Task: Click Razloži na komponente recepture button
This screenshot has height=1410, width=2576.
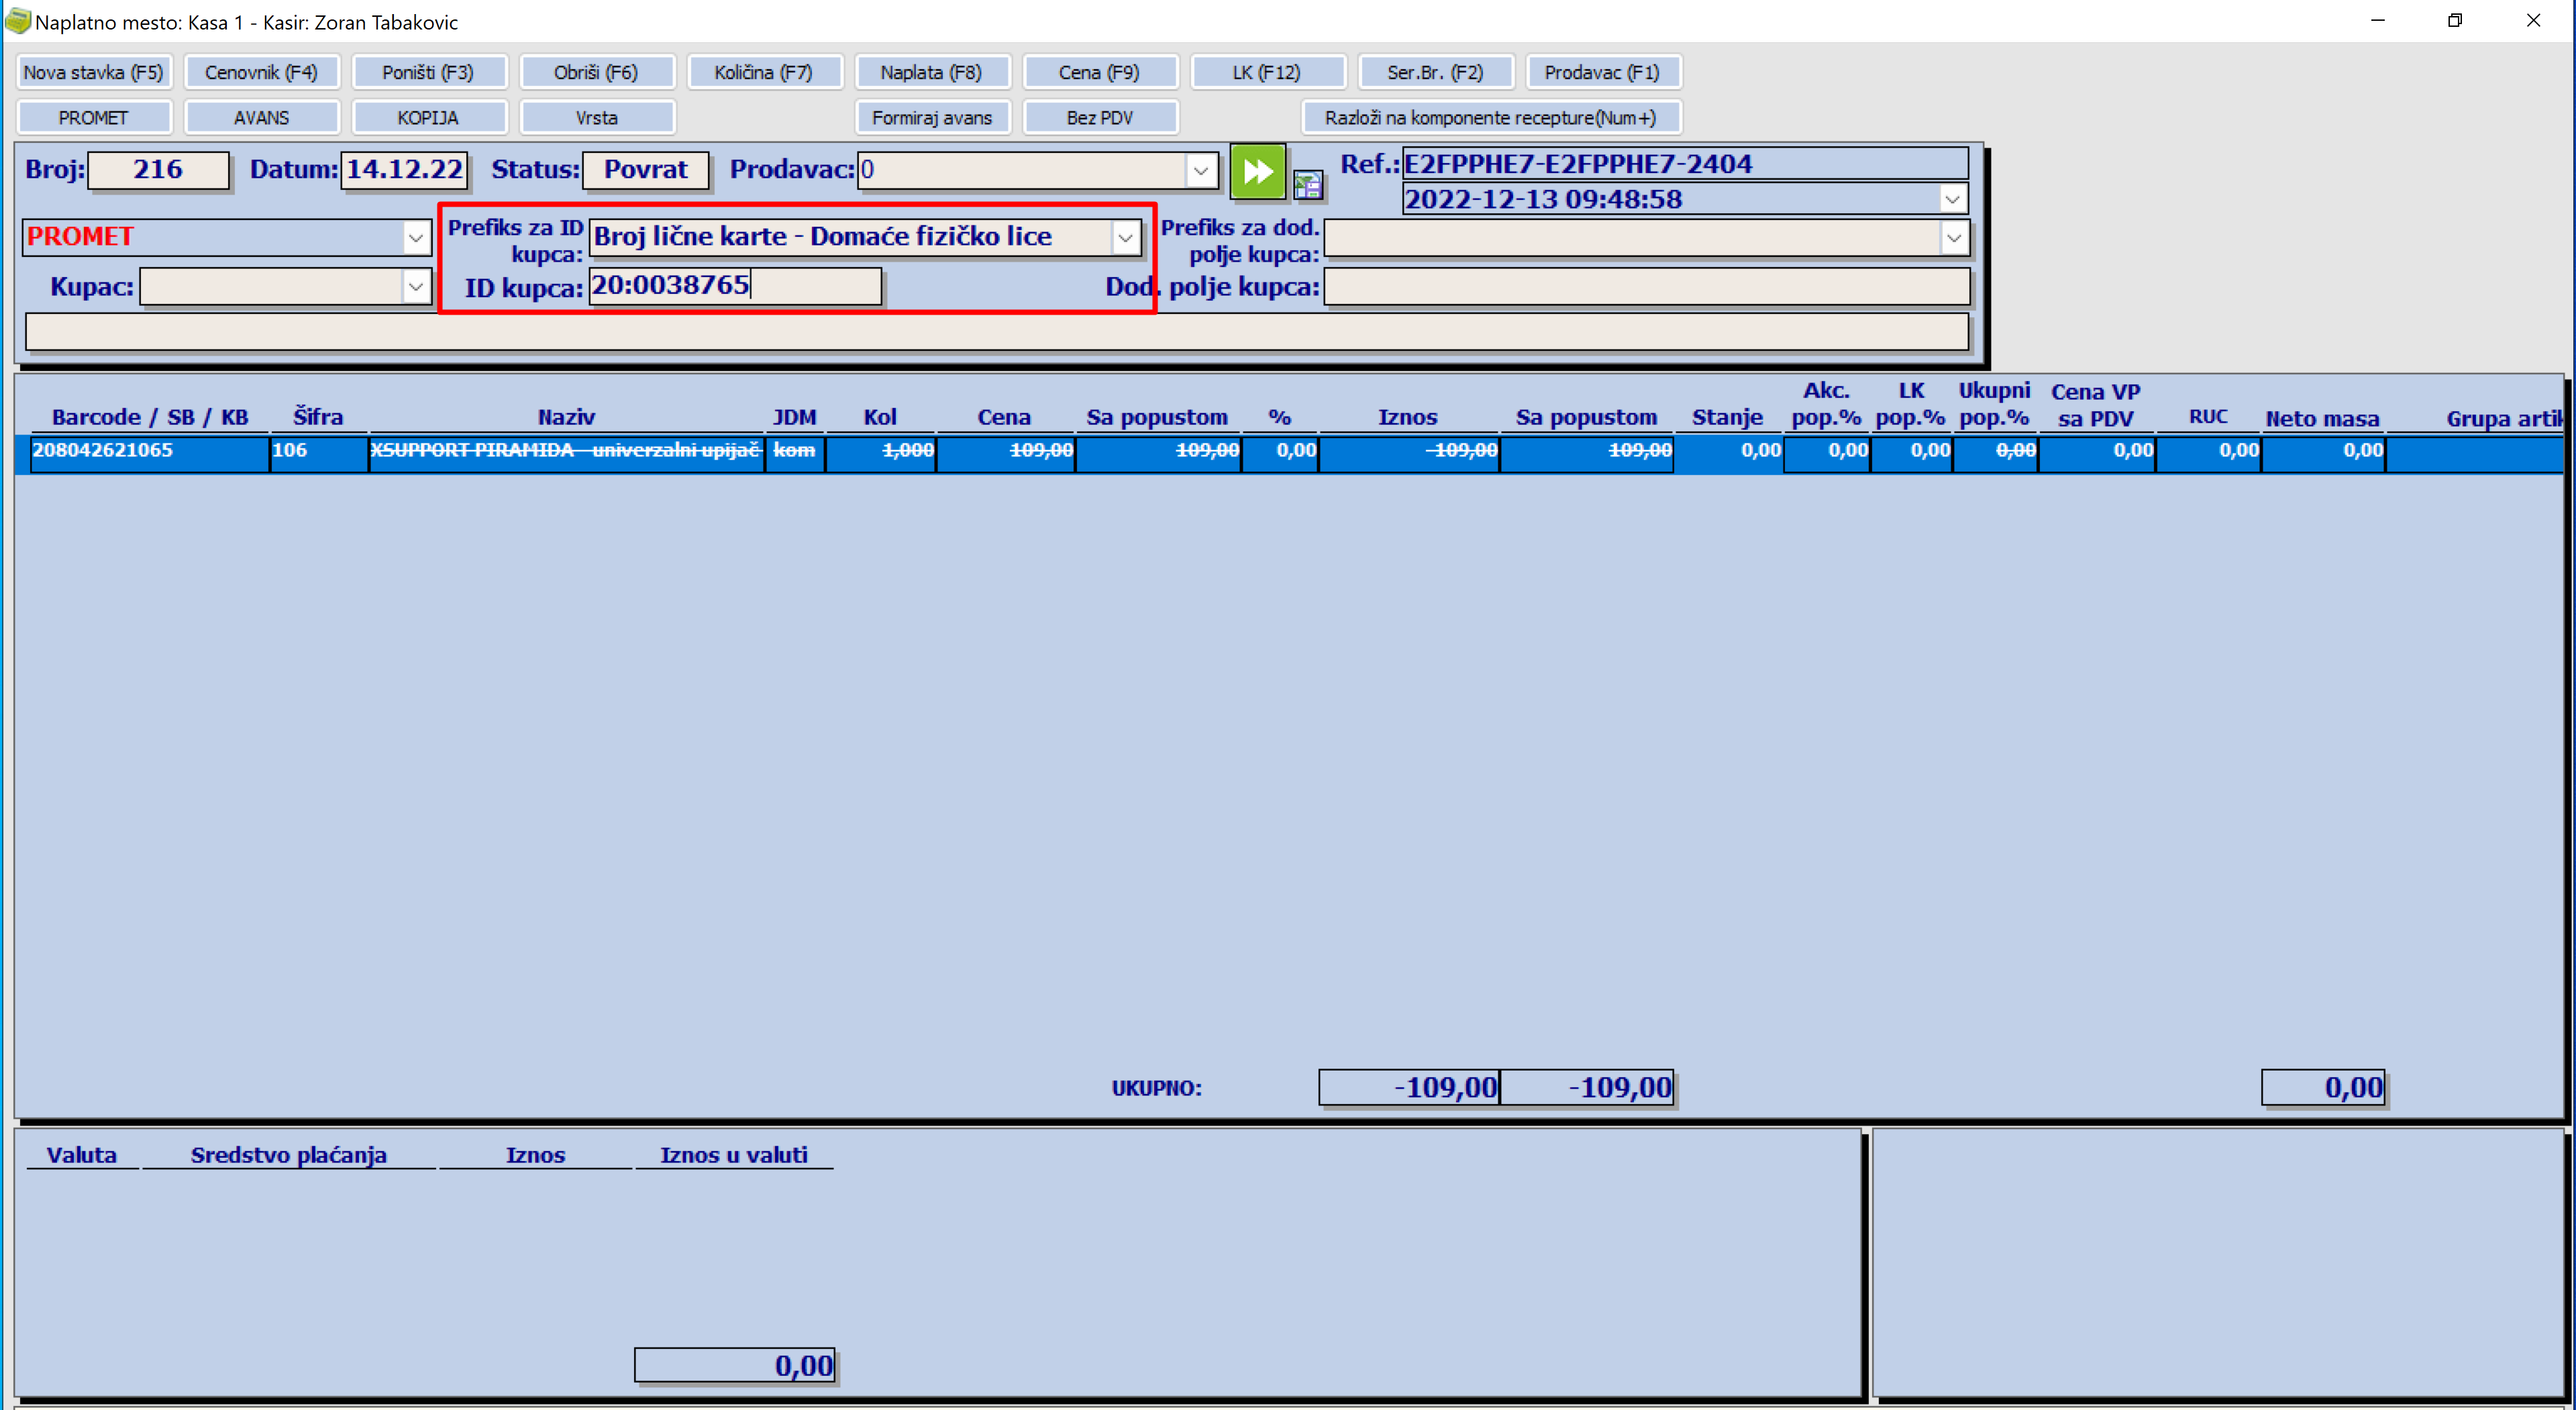Action: click(x=1490, y=118)
